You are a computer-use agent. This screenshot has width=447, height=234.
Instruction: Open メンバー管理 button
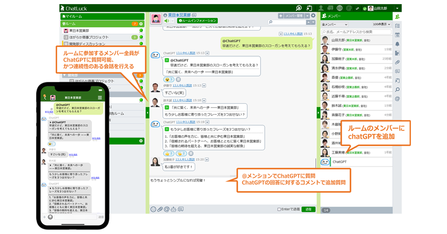point(294,16)
